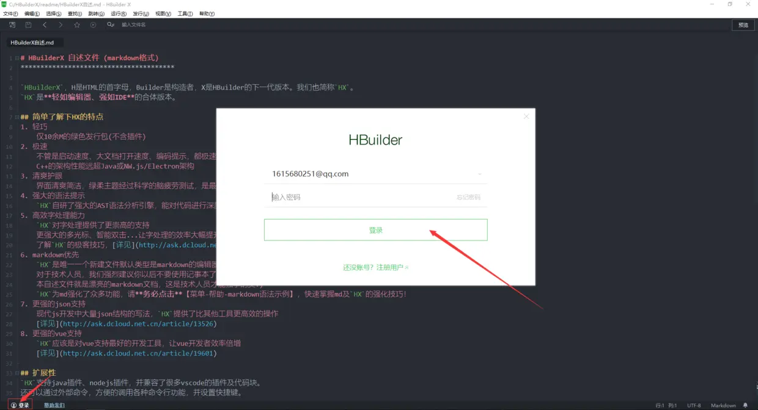Image resolution: width=758 pixels, height=410 pixels.
Task: Click the line '8. 更强的vue支持'
Action: 51,333
